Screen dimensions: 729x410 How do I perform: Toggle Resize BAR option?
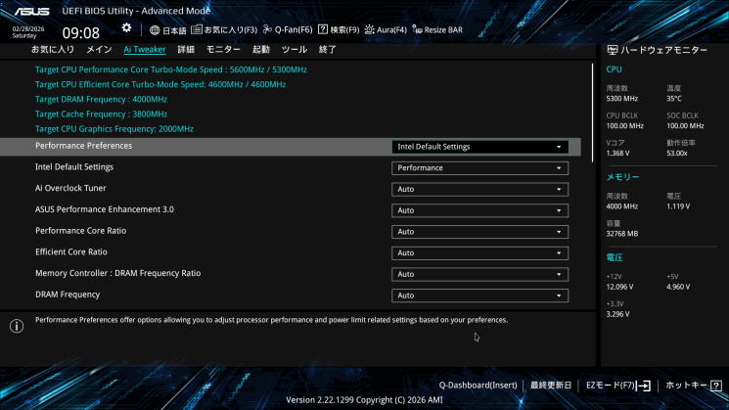coord(417,30)
